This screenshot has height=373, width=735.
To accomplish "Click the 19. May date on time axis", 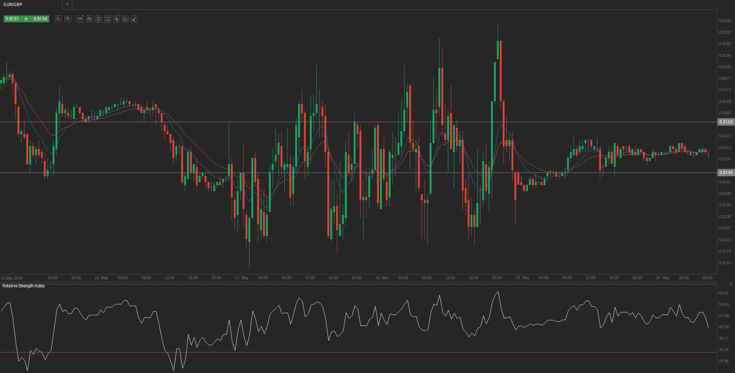I will 522,278.
